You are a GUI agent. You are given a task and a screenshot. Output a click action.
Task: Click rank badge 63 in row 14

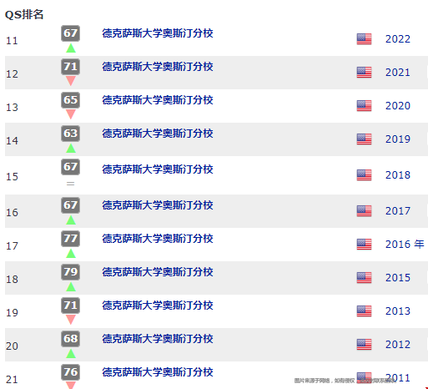tap(71, 134)
